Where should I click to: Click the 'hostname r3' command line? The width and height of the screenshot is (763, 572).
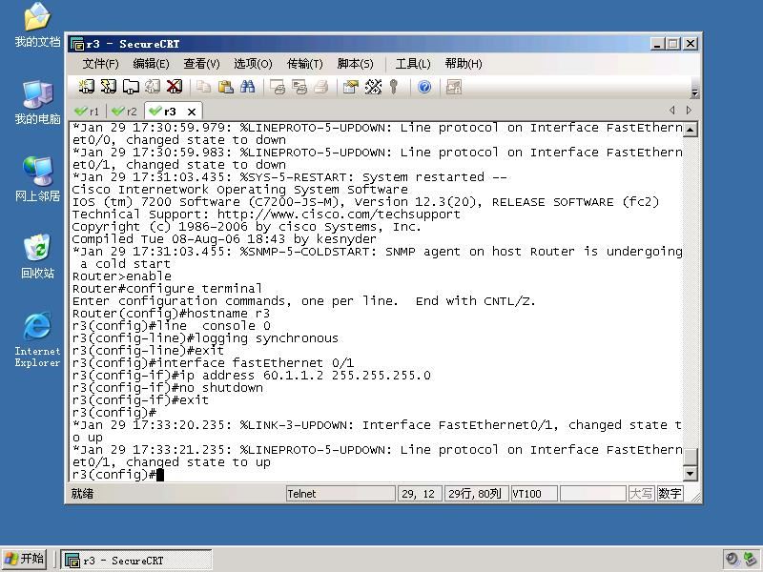(x=171, y=314)
